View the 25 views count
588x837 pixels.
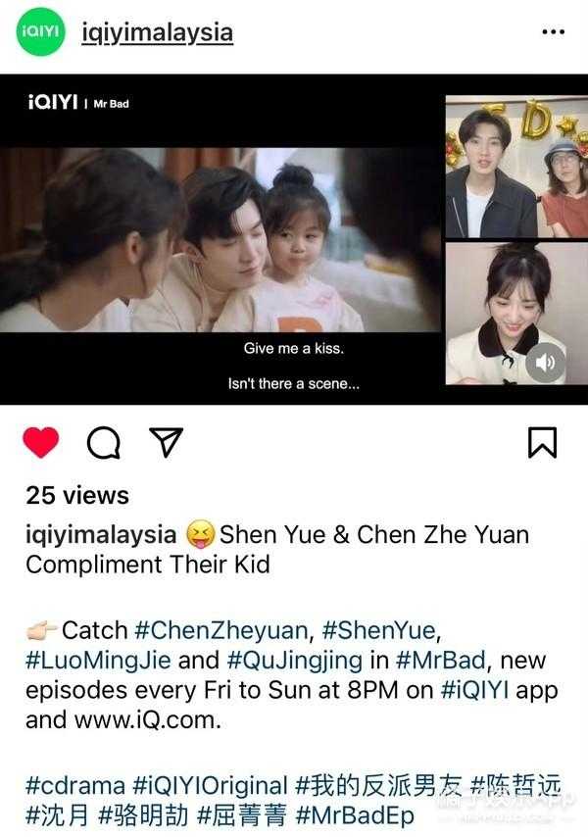77,495
